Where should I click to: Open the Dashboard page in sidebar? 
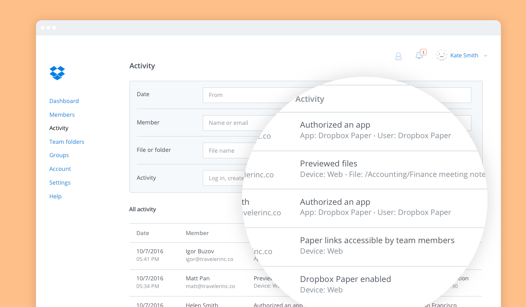[64, 101]
